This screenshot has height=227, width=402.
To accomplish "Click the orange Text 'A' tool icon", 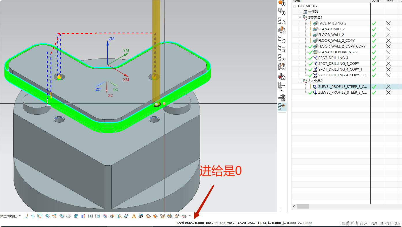I will (x=134, y=216).
